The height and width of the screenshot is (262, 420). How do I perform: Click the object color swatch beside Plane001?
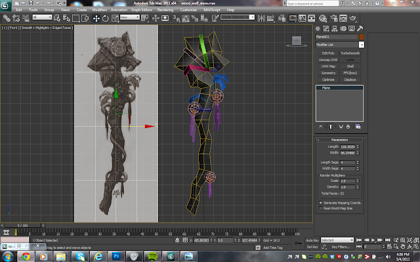tap(362, 37)
